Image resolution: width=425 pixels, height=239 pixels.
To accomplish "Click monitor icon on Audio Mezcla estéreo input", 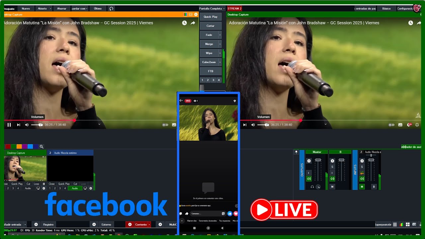I will (x=85, y=188).
